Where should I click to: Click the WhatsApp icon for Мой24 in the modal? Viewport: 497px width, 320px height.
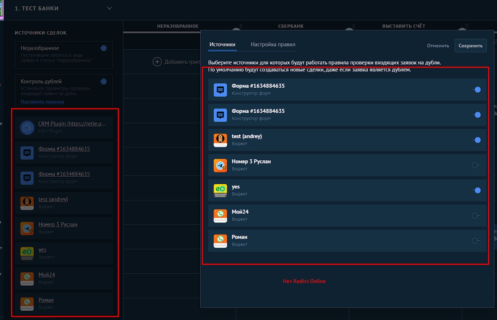click(220, 216)
